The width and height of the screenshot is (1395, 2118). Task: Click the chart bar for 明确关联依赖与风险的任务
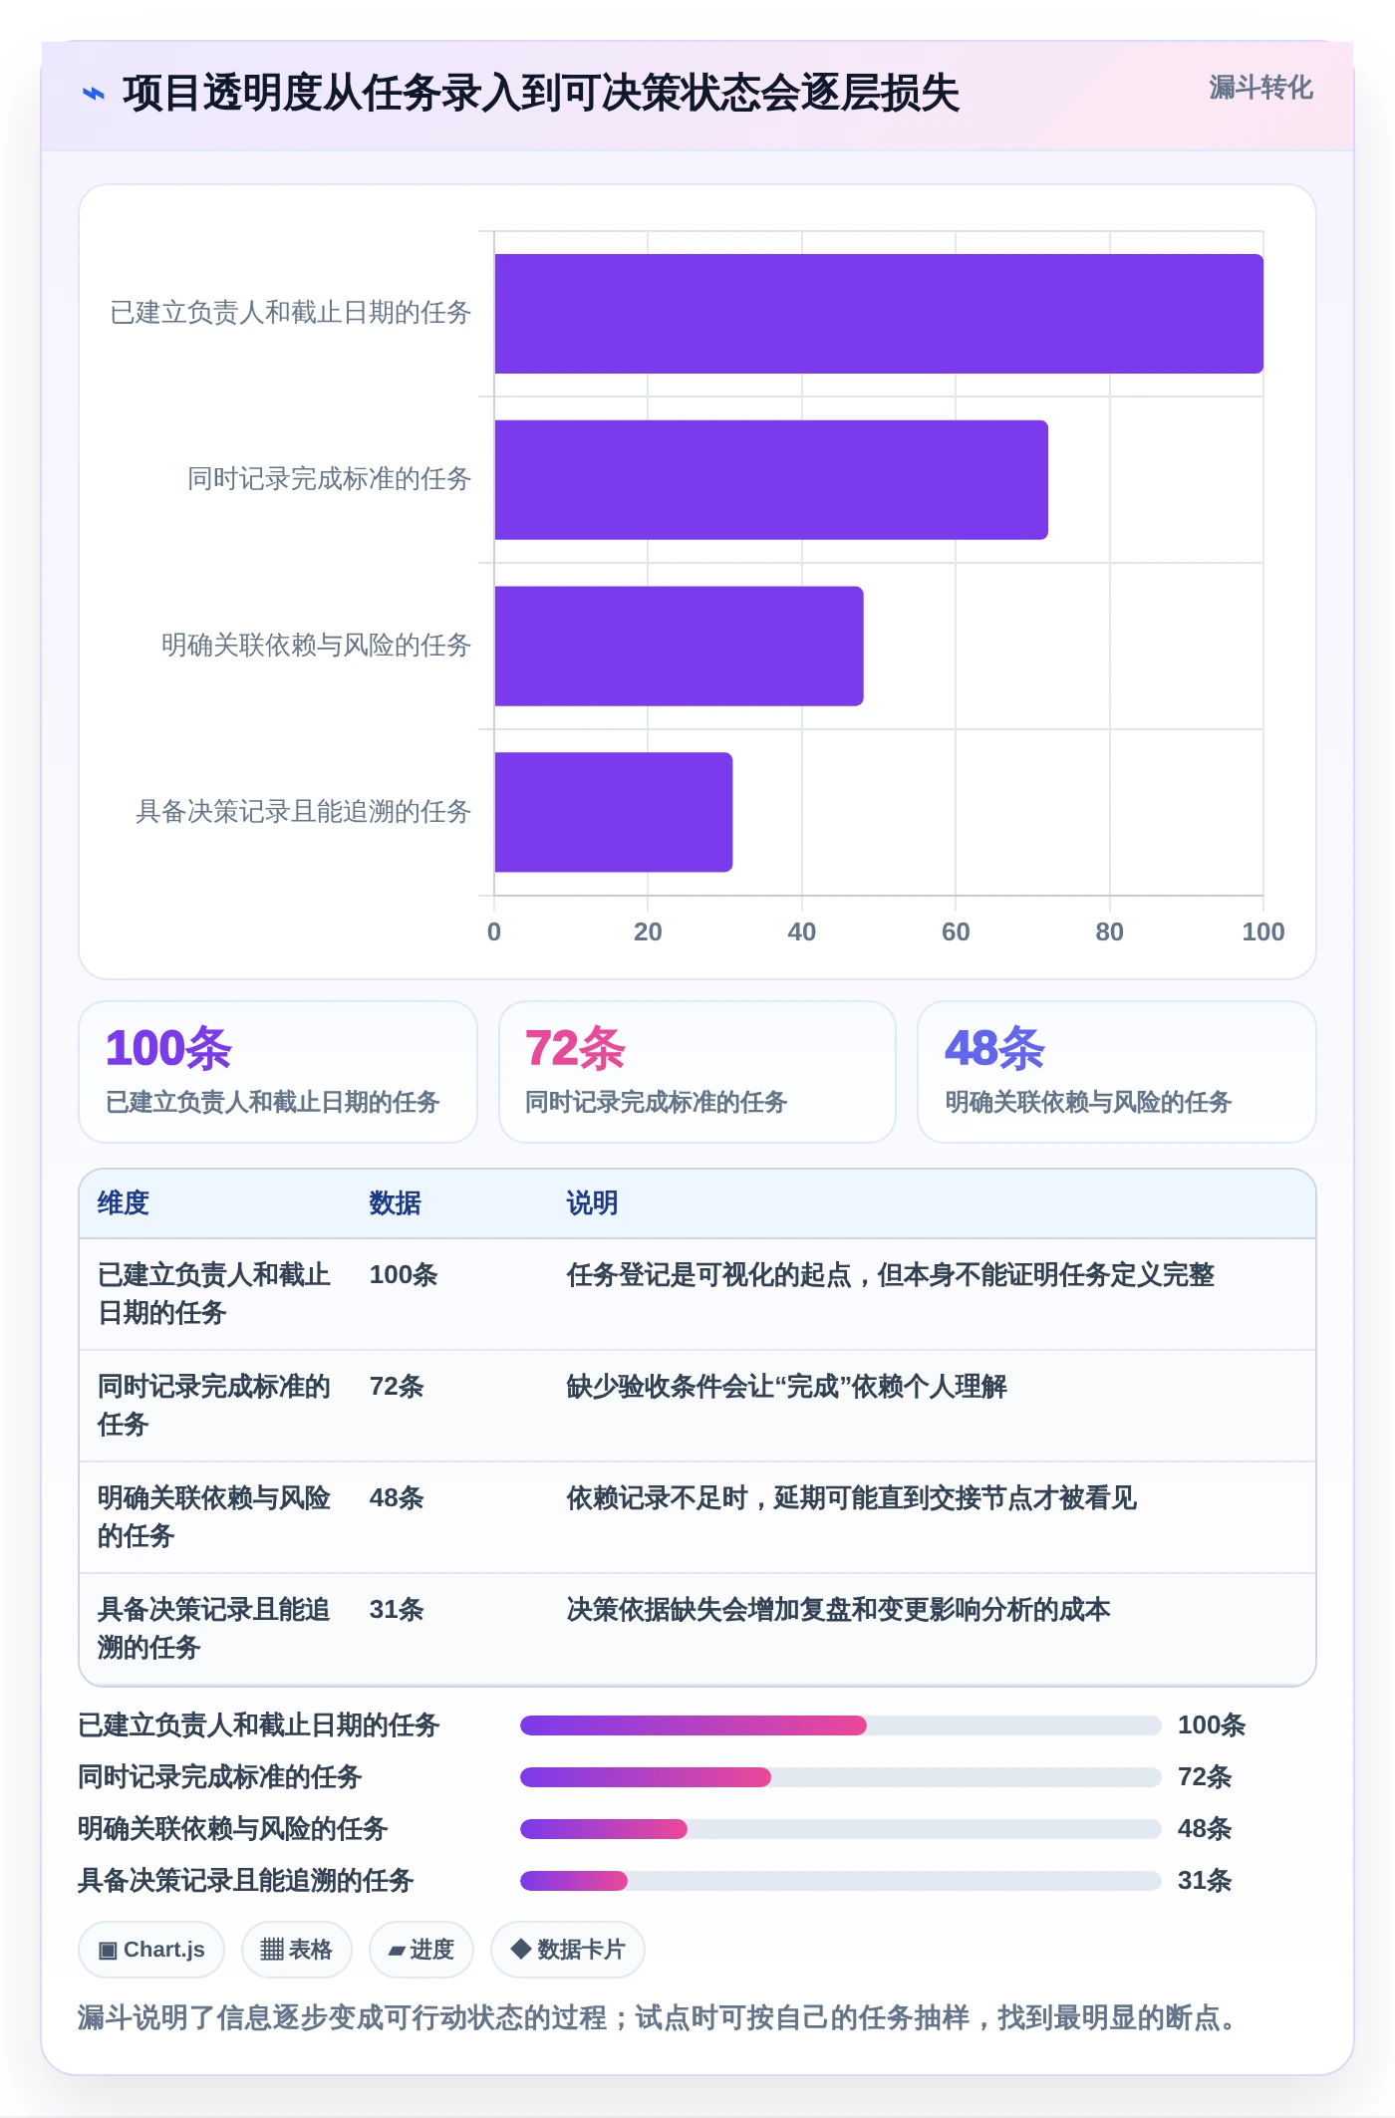tap(679, 647)
